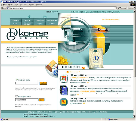Open the Прайс-лист navigation tab

click(x=39, y=20)
